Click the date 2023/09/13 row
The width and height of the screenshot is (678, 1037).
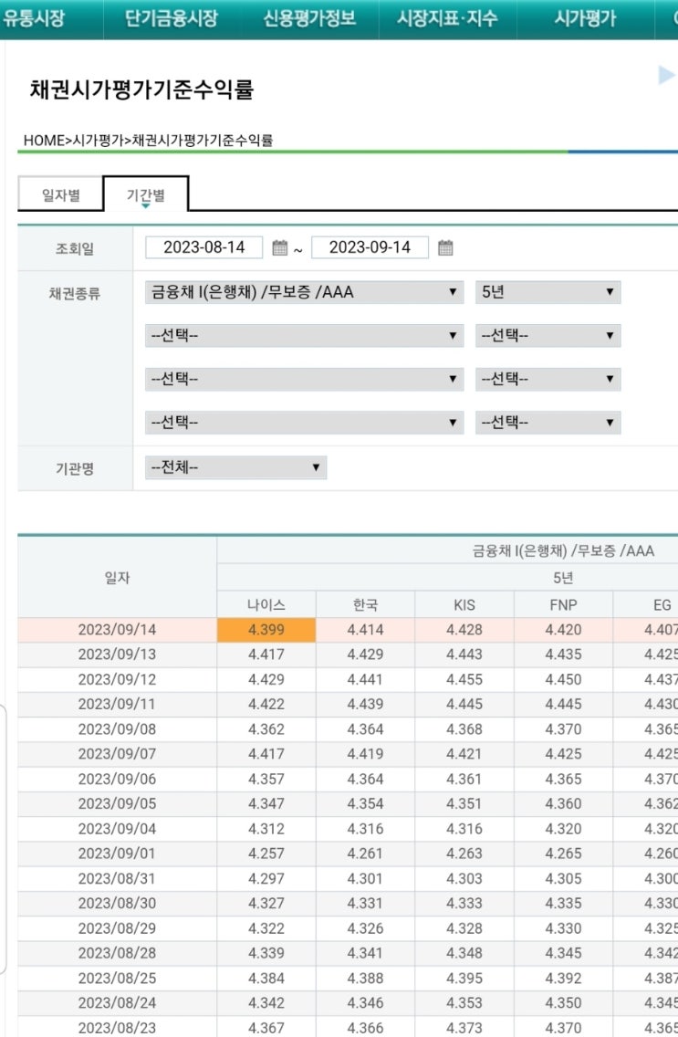[x=117, y=655]
